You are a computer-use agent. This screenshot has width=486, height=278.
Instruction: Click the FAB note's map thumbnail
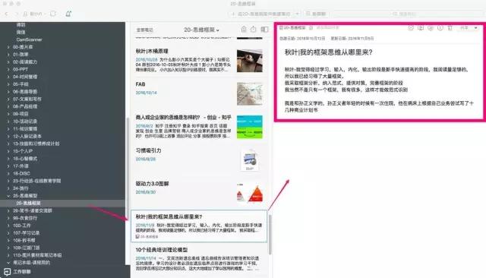(250, 94)
